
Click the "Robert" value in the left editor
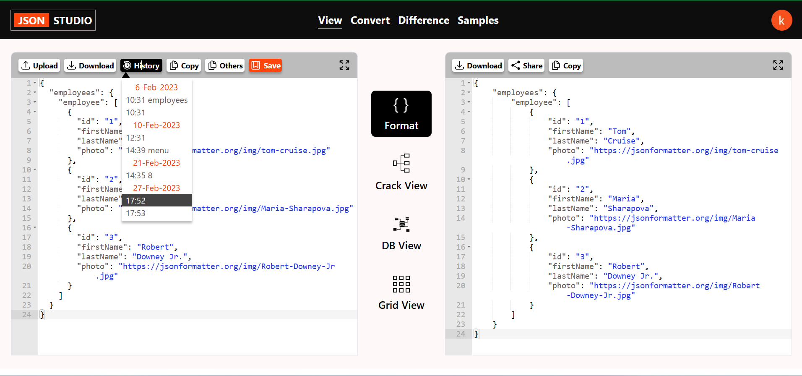click(155, 247)
